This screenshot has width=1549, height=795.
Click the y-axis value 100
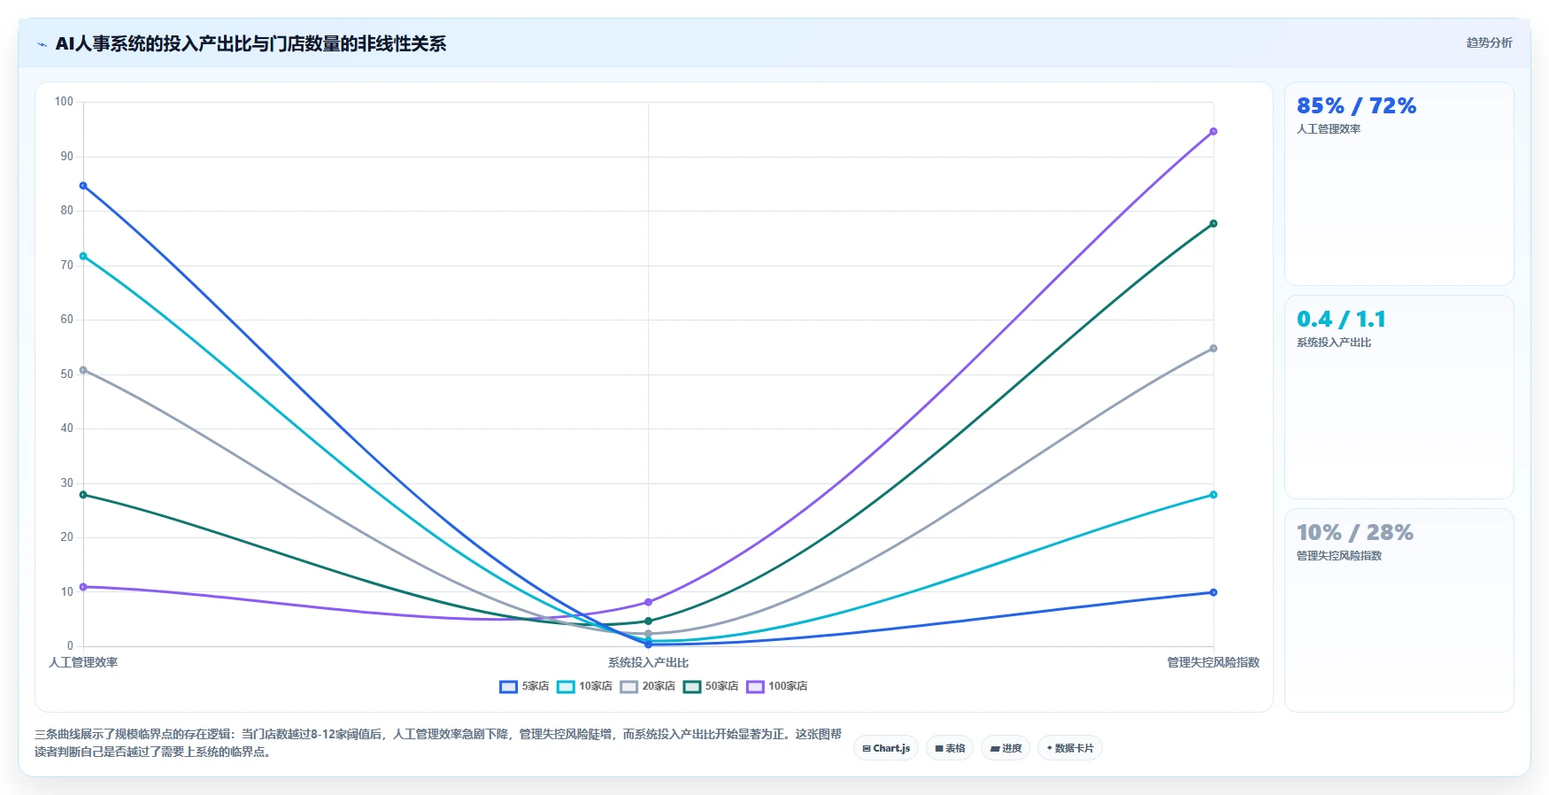tap(64, 102)
